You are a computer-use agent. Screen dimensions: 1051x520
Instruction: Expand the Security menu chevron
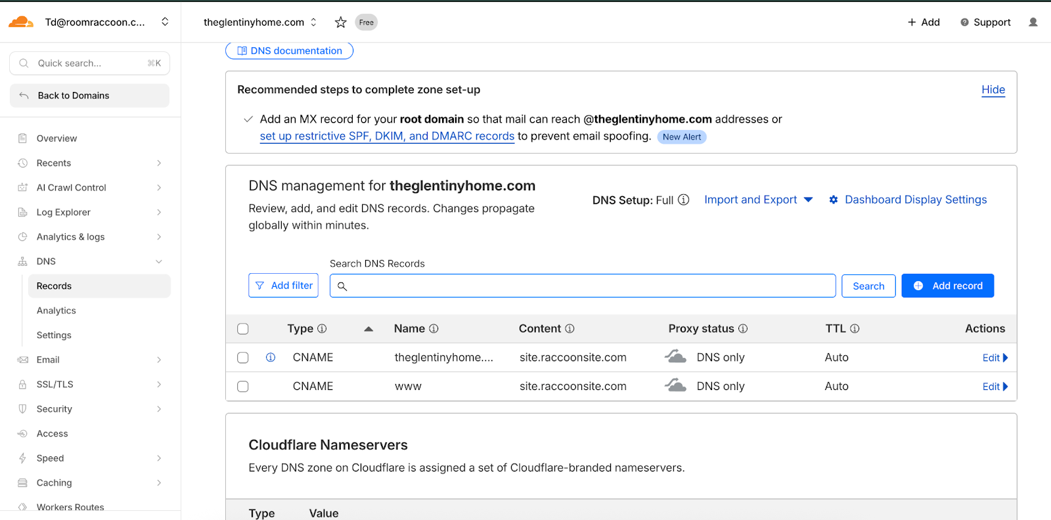[159, 409]
